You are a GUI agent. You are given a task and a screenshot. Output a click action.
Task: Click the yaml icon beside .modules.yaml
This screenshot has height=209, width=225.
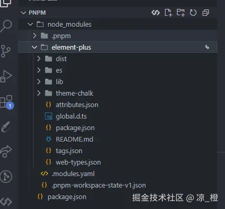(x=44, y=173)
